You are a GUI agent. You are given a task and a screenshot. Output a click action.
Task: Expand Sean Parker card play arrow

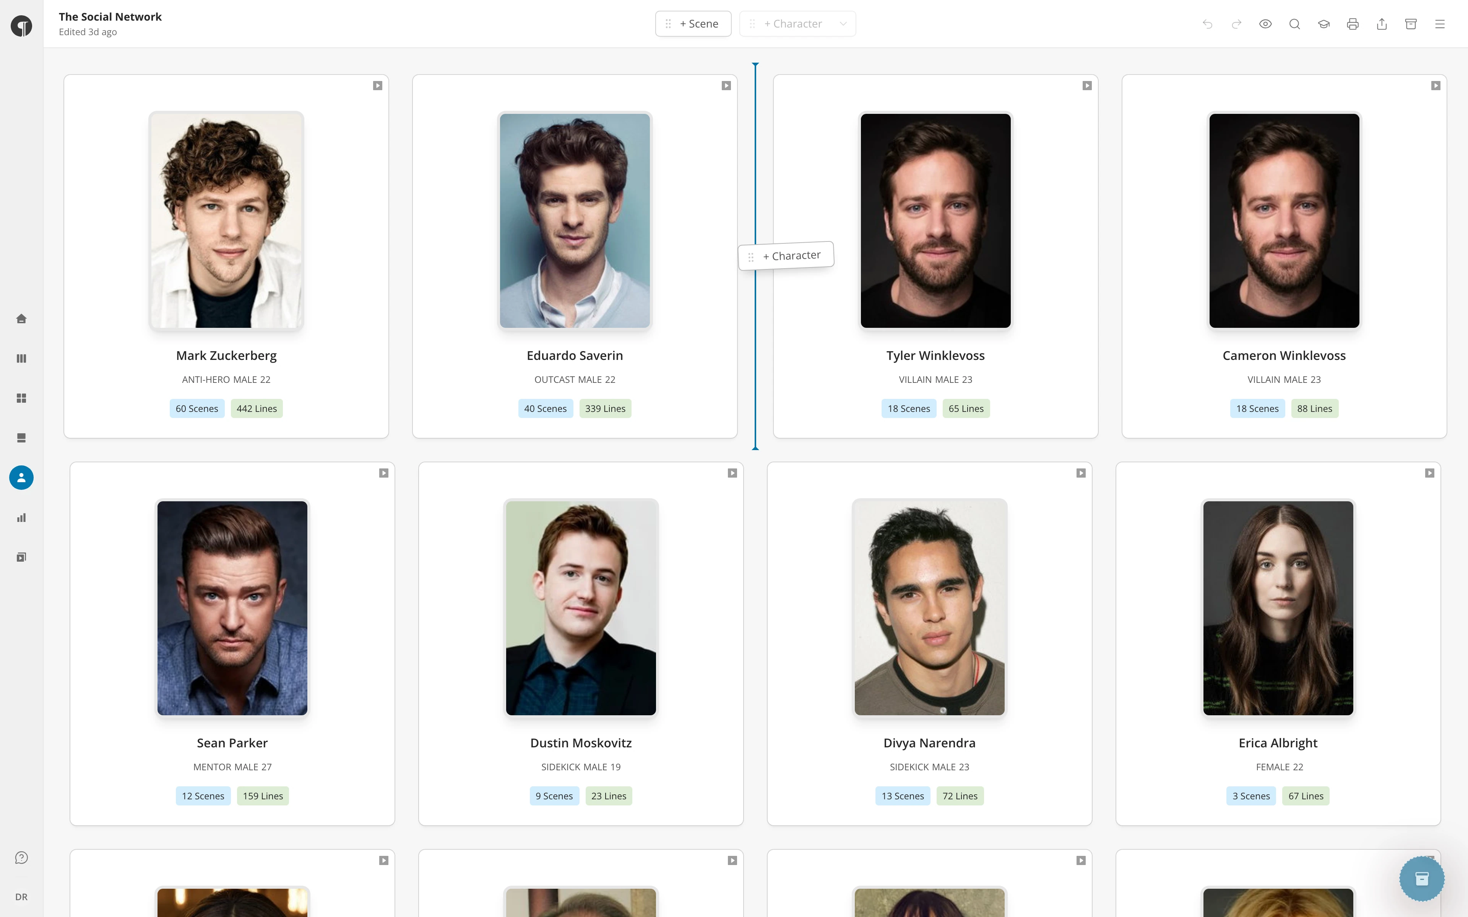tap(383, 473)
